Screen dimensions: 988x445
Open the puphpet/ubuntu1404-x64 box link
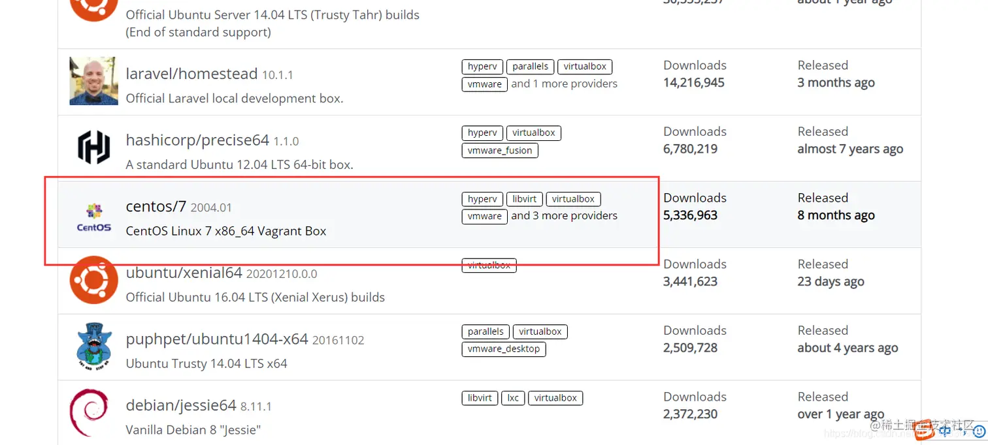217,339
